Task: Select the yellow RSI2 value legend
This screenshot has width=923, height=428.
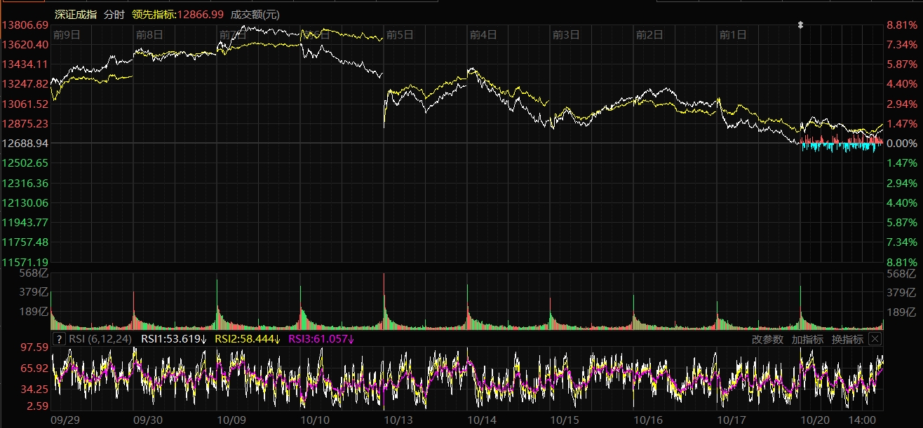Action: tap(247, 339)
